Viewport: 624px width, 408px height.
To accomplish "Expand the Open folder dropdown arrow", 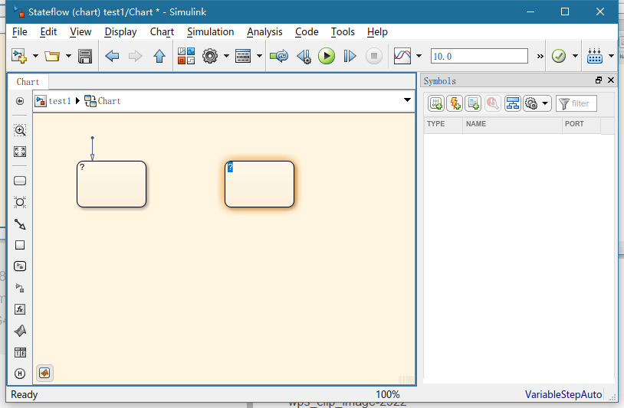I will 68,56.
